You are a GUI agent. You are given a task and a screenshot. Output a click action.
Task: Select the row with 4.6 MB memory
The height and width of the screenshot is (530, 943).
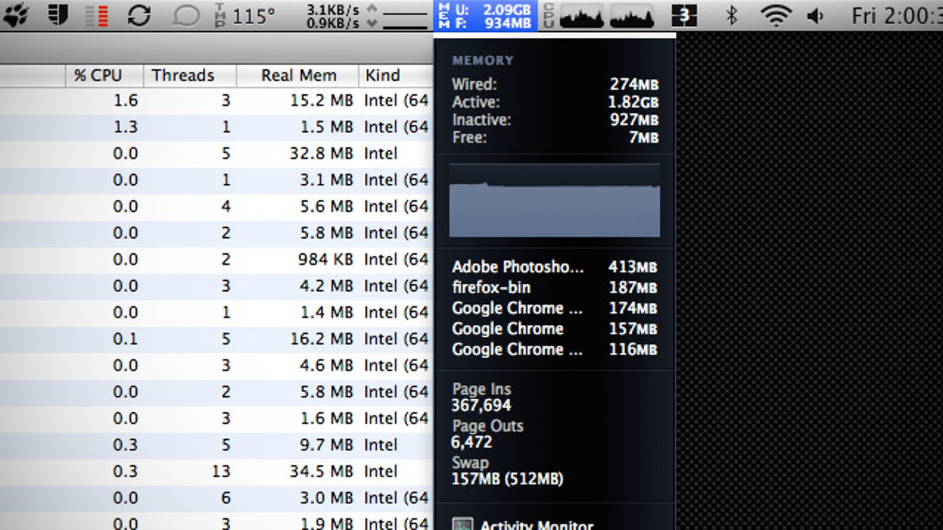tap(216, 366)
